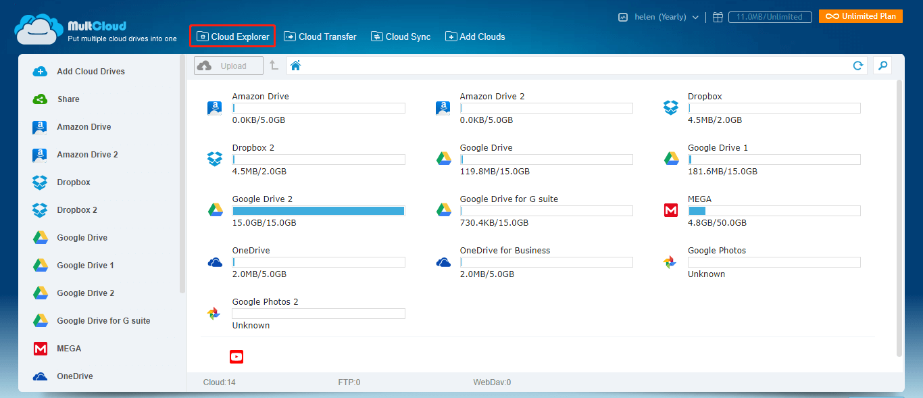Open Google Photos 2 pinwheel icon
This screenshot has width=923, height=398.
214,314
